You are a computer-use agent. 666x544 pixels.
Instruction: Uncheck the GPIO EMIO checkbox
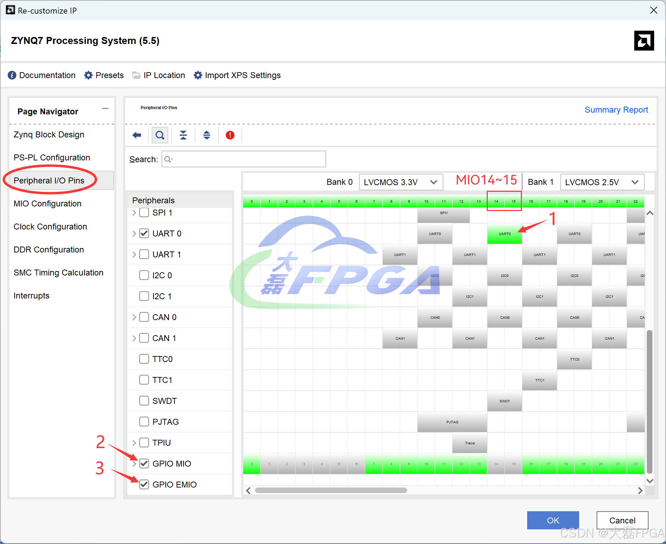[x=144, y=484]
